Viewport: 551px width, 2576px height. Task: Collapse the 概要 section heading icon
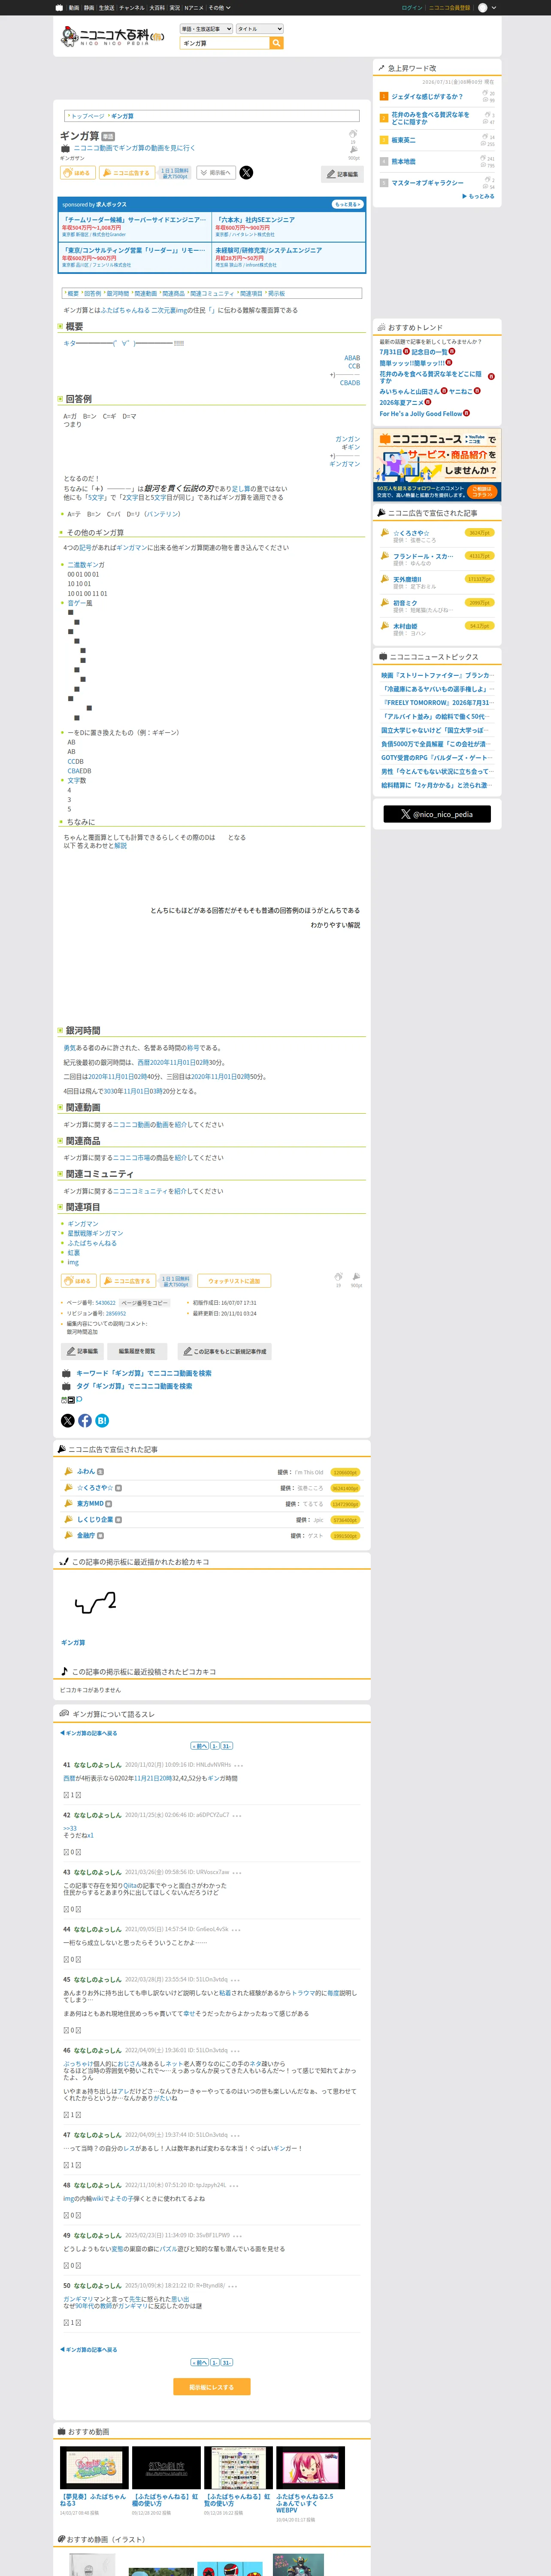coord(60,326)
